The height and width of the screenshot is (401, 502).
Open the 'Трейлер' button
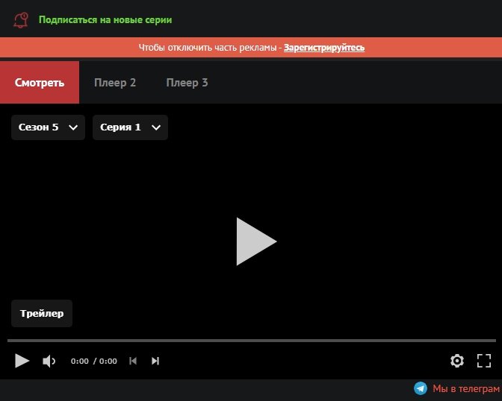pos(42,314)
